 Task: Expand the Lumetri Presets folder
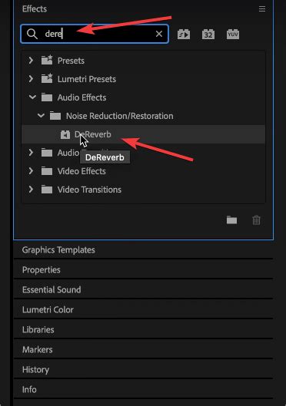31,79
